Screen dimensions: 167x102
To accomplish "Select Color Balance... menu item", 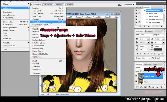I will point(48,22).
